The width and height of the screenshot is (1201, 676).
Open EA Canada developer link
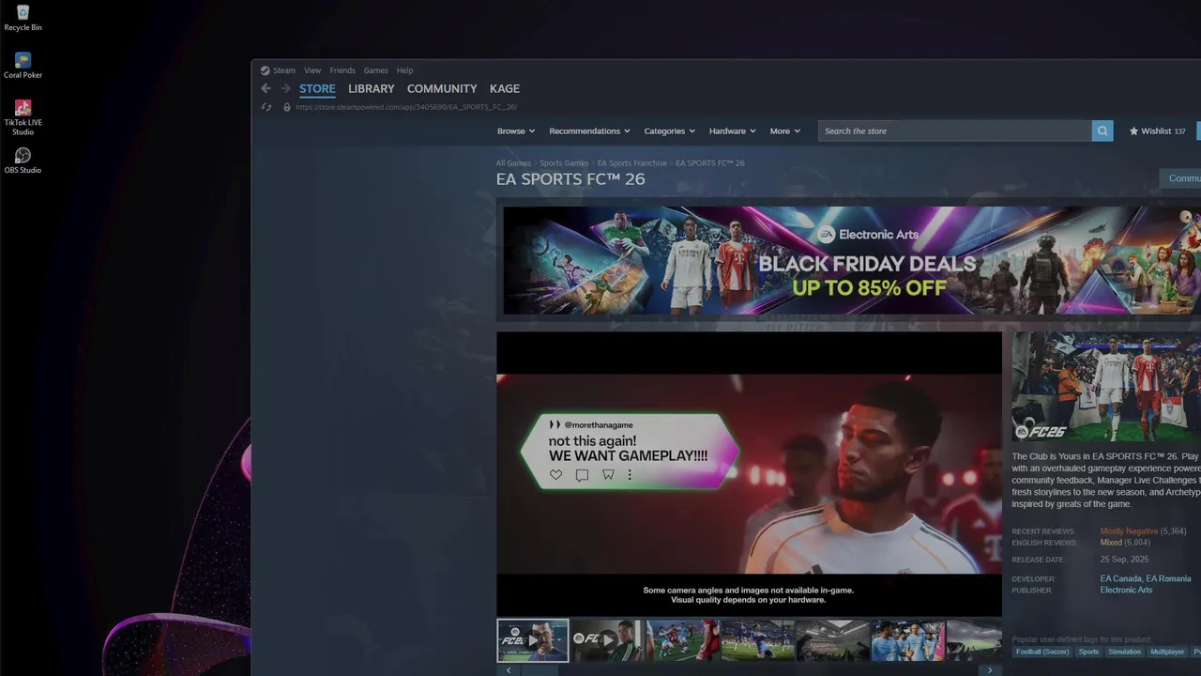click(x=1120, y=579)
